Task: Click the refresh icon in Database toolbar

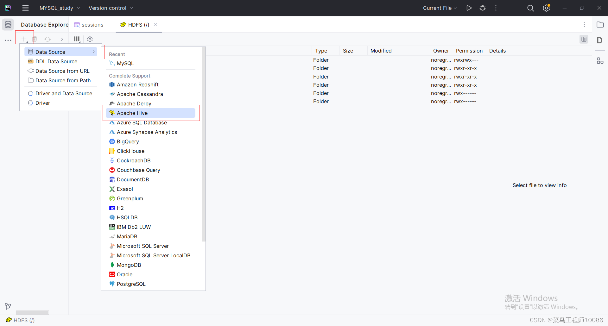Action: click(47, 39)
